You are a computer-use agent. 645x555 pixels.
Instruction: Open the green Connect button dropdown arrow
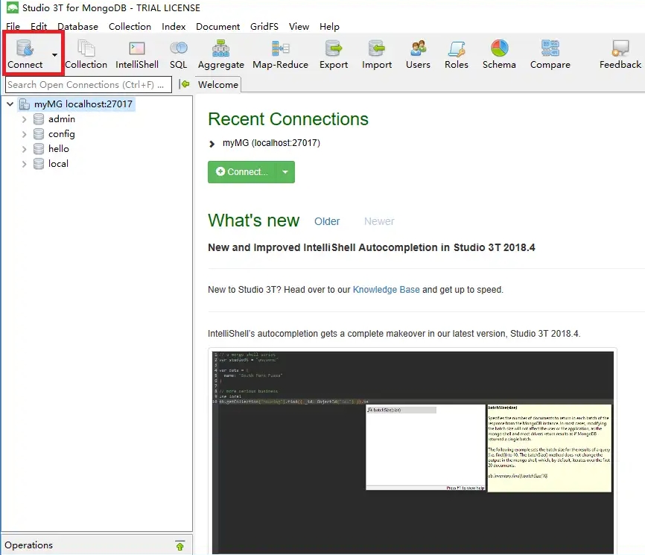(285, 171)
